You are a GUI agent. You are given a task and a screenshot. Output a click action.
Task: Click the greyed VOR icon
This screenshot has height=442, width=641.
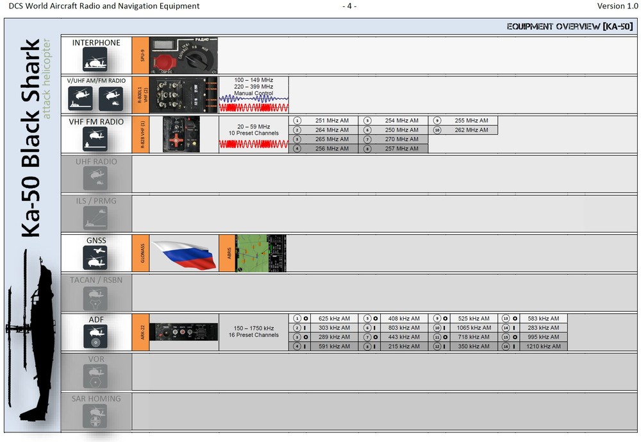[96, 376]
